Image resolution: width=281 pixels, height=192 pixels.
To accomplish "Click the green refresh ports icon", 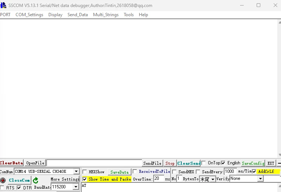I will [35, 180].
